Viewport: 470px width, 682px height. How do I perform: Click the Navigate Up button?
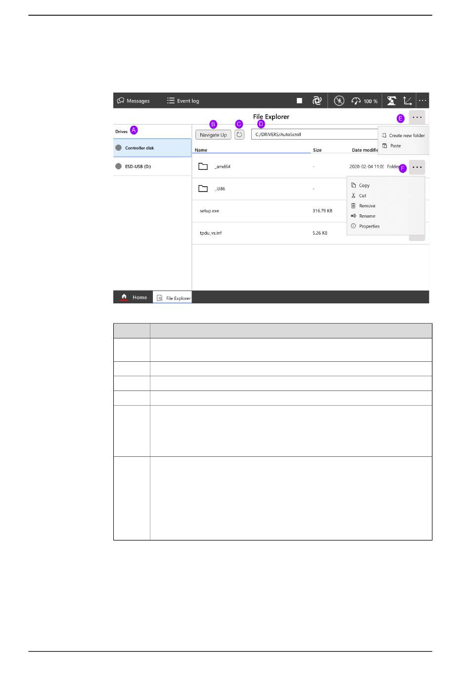(213, 135)
